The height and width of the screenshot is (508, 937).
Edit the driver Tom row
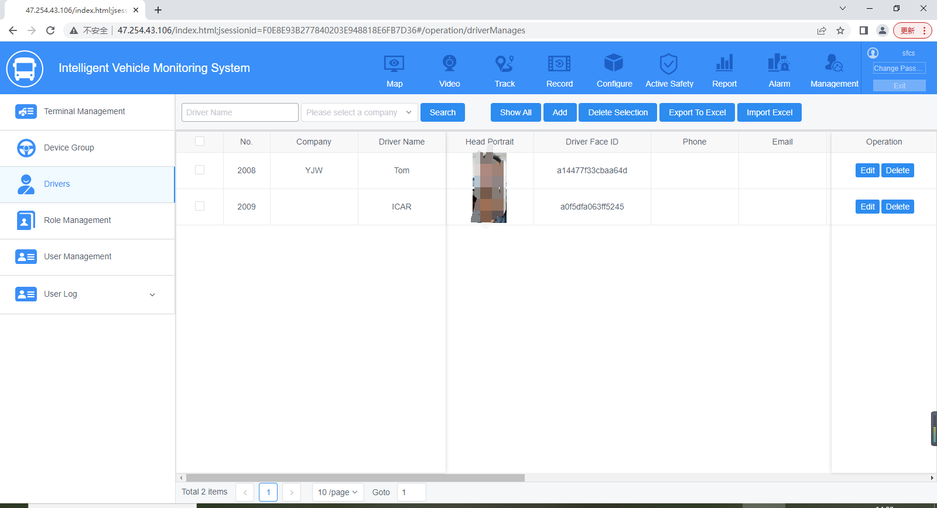pyautogui.click(x=867, y=170)
